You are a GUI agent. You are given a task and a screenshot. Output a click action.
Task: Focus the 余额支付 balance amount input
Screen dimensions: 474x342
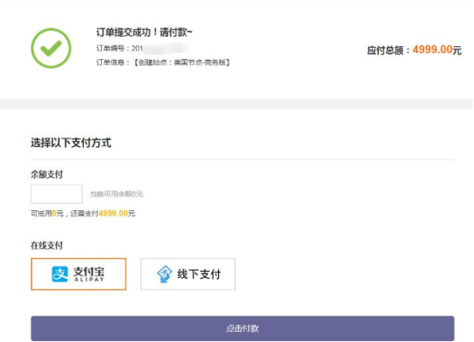(56, 194)
